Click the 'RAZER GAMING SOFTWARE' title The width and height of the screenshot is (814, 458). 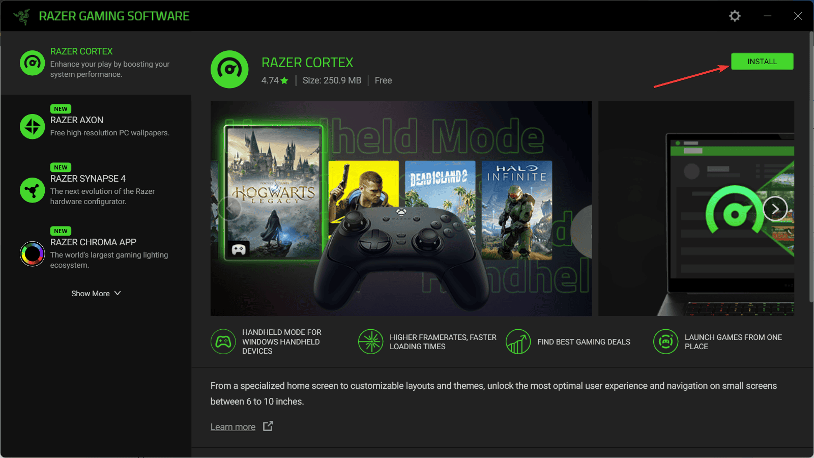(114, 16)
